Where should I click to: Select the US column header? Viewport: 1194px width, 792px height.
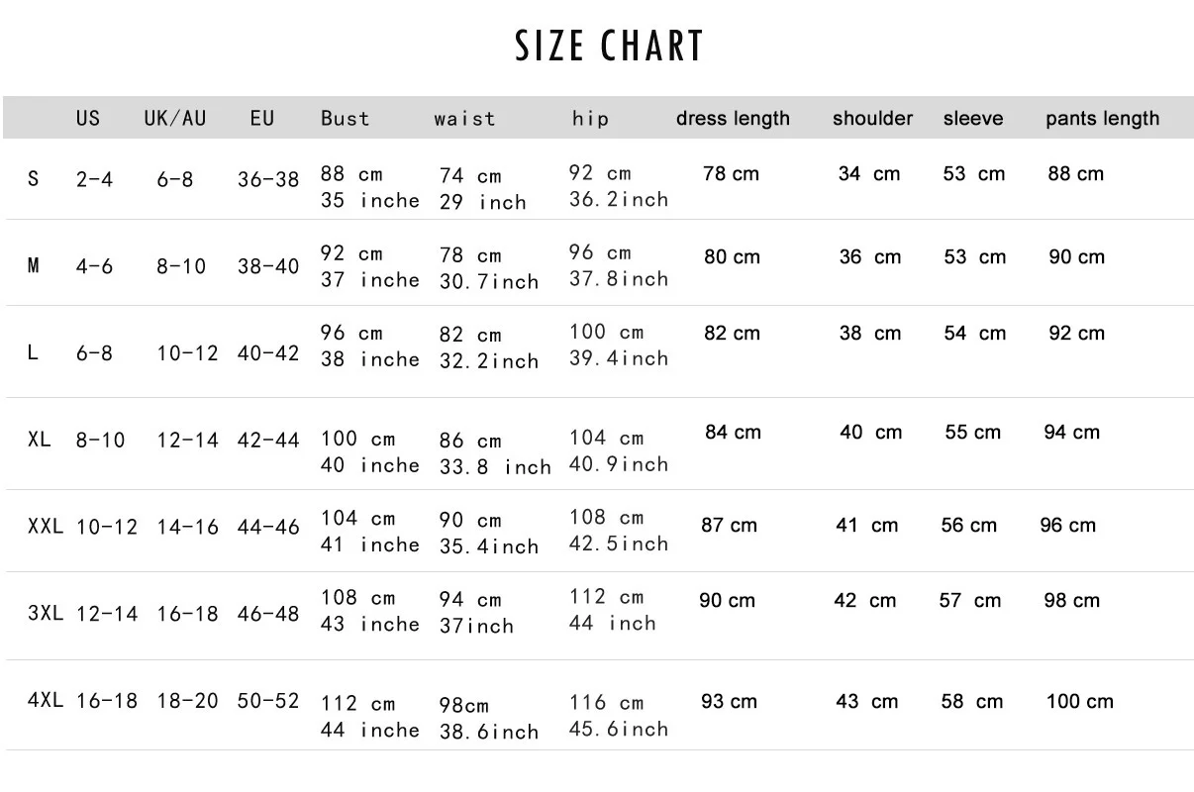pyautogui.click(x=88, y=118)
